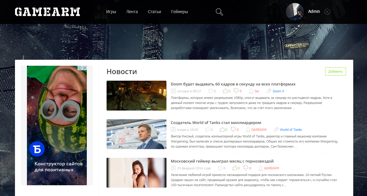This screenshot has width=367, height=196.
Task: Click comments bubble icon on Doom article
Action: (211, 91)
